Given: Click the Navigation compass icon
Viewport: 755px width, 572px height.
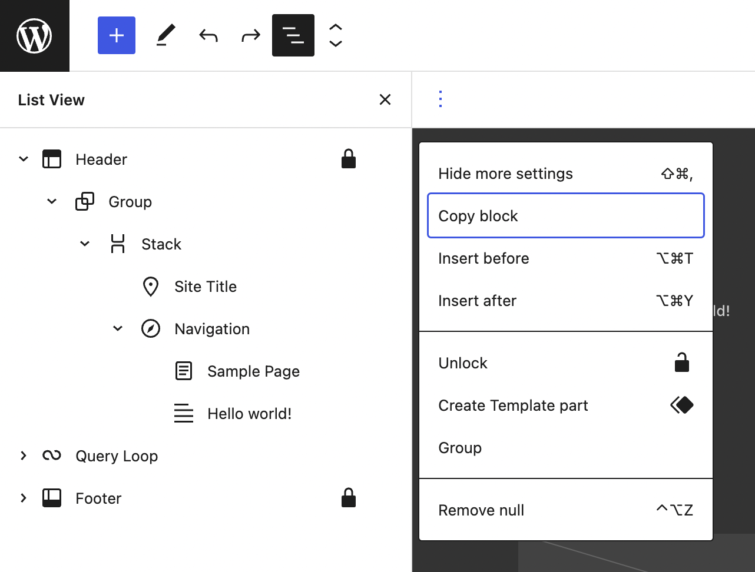Looking at the screenshot, I should (x=151, y=328).
